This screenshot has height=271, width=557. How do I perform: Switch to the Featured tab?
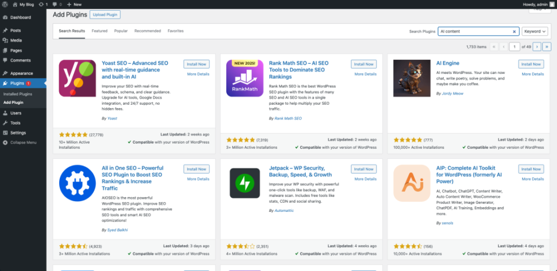(99, 31)
